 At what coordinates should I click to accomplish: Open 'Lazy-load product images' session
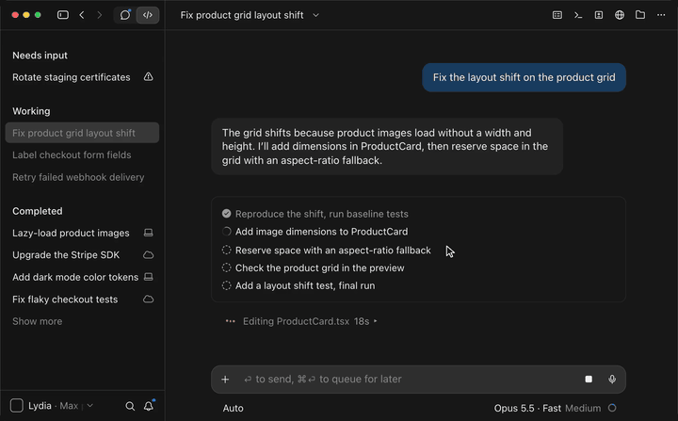tap(82, 233)
